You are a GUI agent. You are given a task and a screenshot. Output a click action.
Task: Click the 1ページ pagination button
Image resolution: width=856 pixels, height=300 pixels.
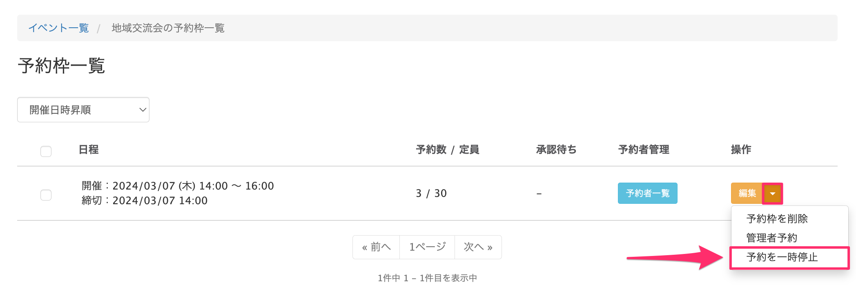[x=427, y=247]
